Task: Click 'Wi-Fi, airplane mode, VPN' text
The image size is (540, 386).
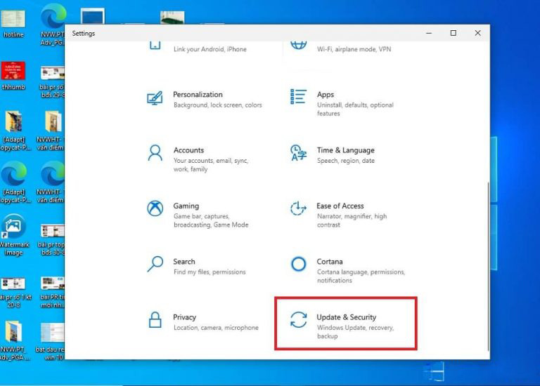Action: (354, 49)
